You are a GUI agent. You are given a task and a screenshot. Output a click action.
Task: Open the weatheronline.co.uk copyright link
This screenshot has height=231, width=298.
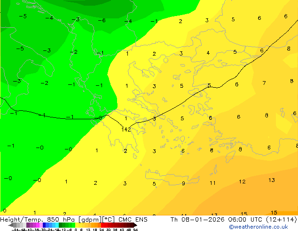(259, 227)
